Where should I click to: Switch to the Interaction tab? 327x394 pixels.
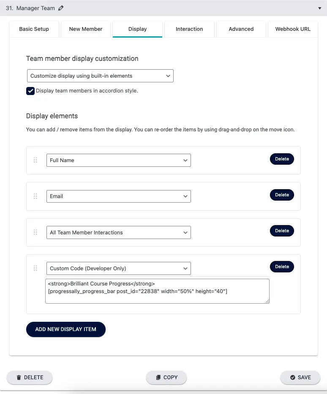tap(189, 29)
